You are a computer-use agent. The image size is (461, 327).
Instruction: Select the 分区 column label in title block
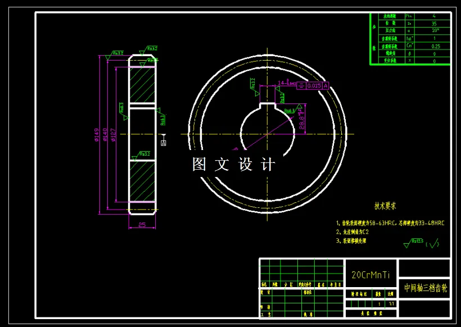[x=289, y=284]
